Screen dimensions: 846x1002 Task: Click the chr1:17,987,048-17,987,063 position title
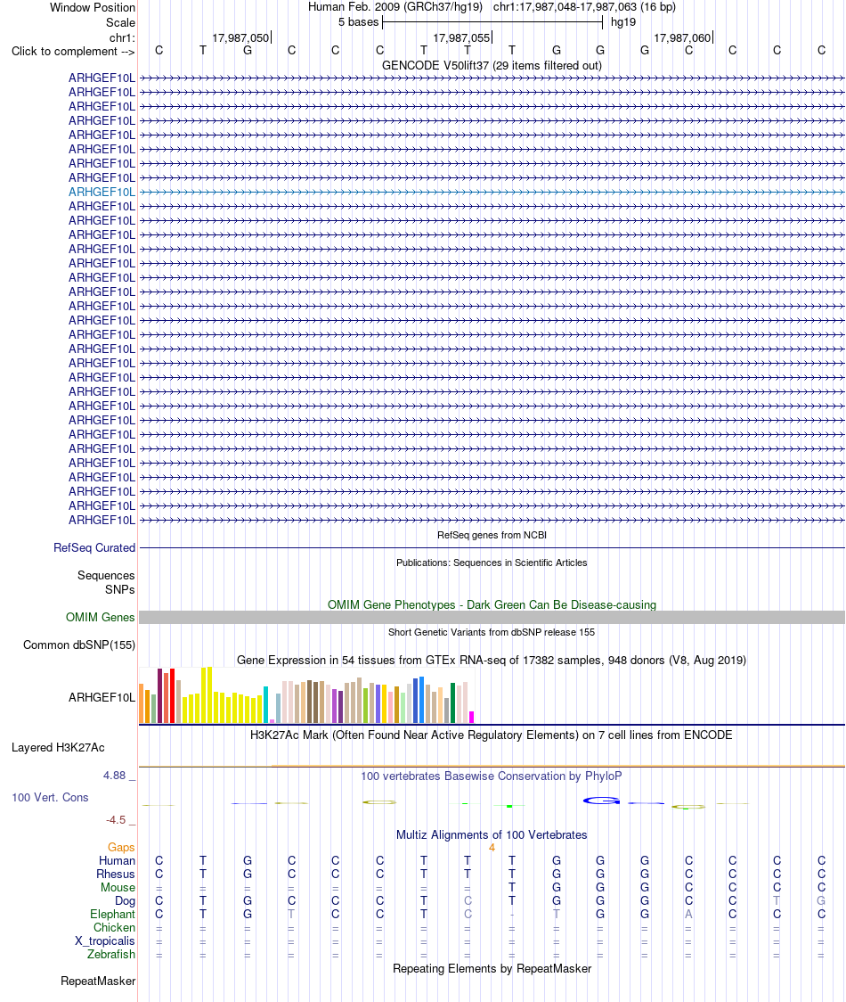pyautogui.click(x=584, y=7)
